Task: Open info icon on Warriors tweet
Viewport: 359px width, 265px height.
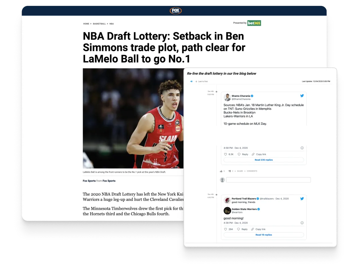Action: 302,223
